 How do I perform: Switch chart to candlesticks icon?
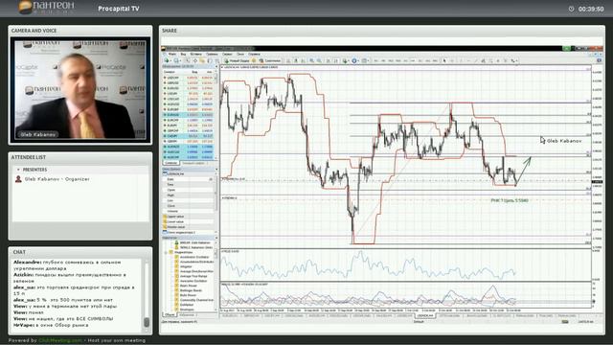296,60
